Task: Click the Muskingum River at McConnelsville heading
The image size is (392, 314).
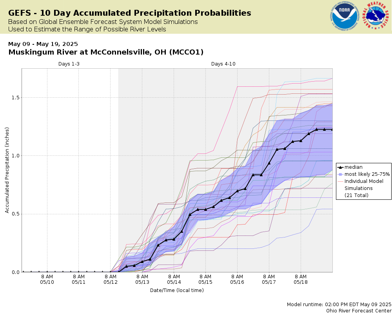Action: [x=106, y=52]
